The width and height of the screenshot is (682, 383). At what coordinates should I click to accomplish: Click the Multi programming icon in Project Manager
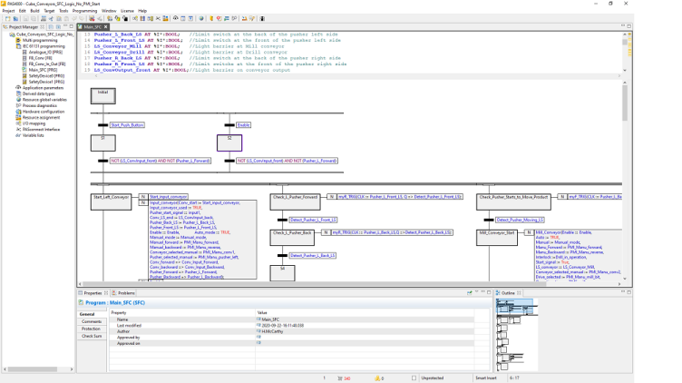point(18,40)
